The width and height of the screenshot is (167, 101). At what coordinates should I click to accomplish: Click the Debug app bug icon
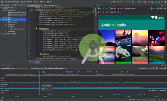pyautogui.click(x=133, y=2)
